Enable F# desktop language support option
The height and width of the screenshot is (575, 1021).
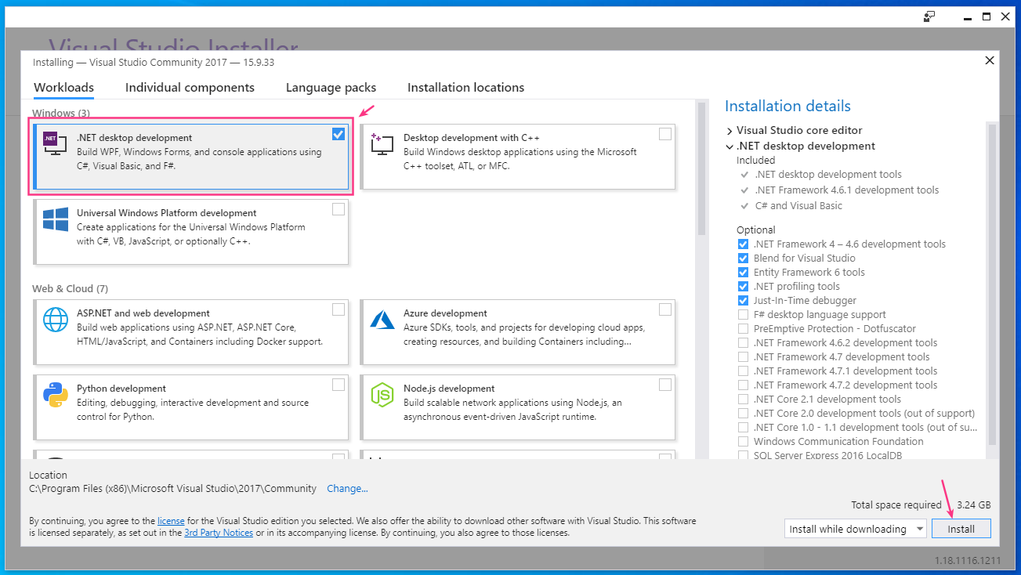tap(743, 315)
